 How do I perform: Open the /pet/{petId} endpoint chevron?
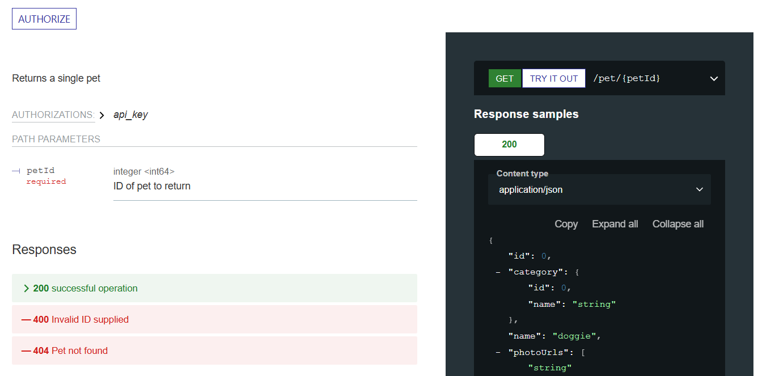714,78
